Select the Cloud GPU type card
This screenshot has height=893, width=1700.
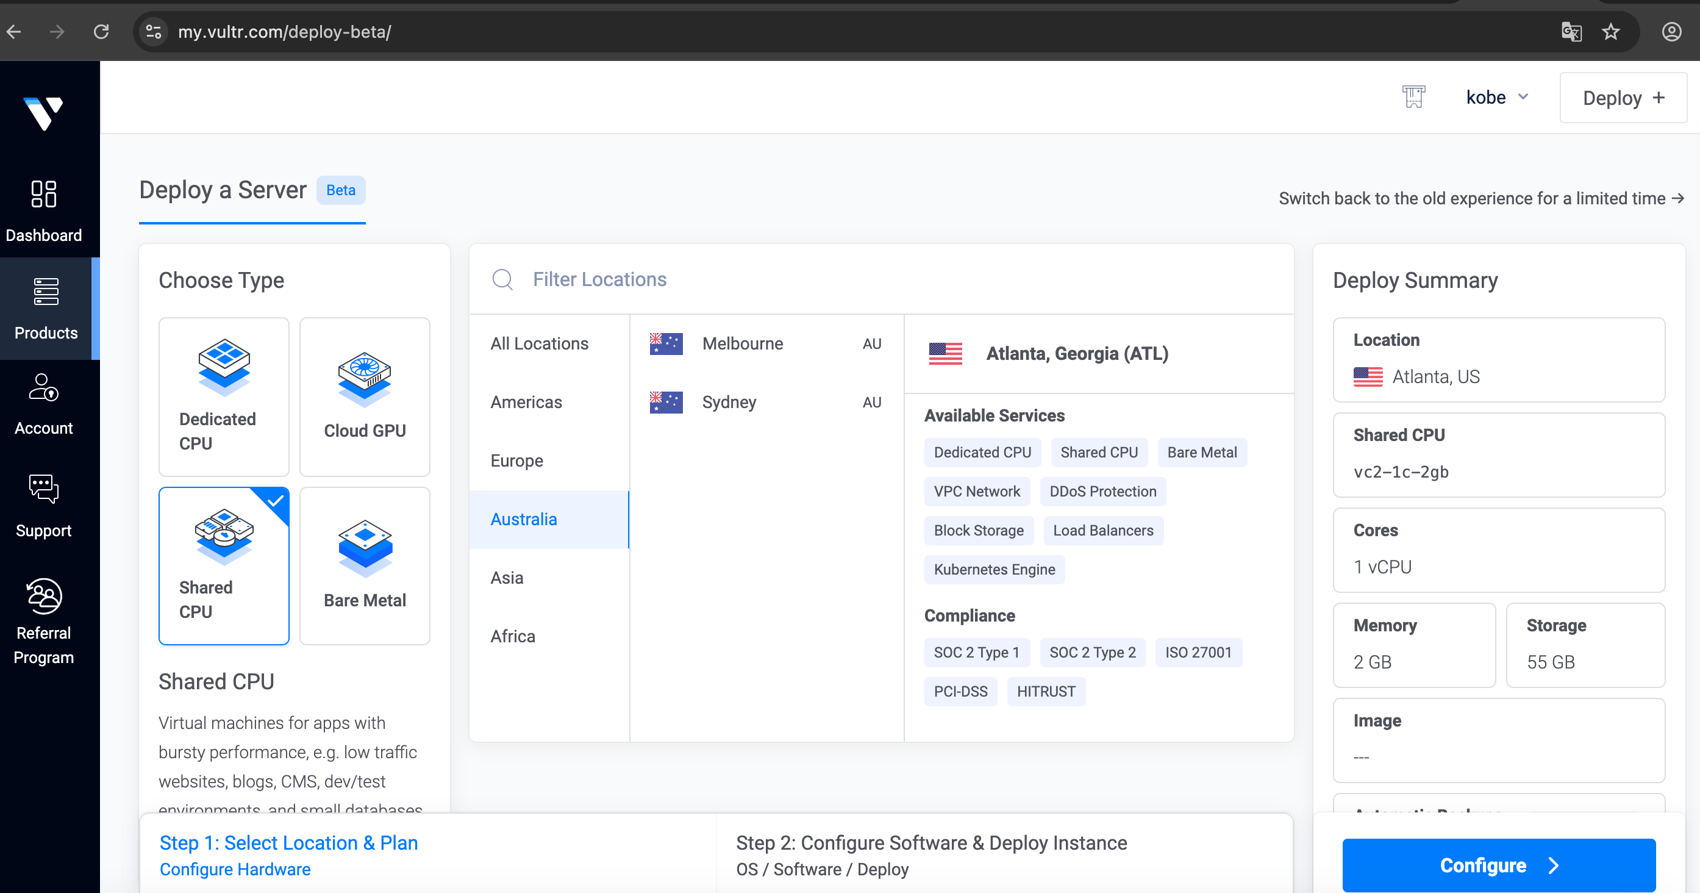click(x=364, y=396)
